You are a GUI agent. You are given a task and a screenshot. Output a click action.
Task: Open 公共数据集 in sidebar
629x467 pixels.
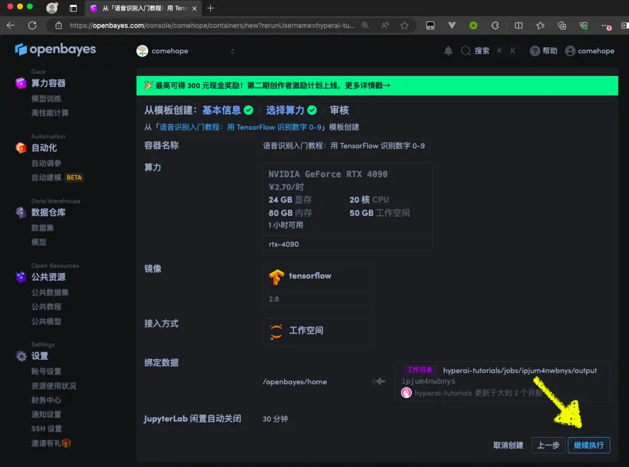(x=50, y=292)
